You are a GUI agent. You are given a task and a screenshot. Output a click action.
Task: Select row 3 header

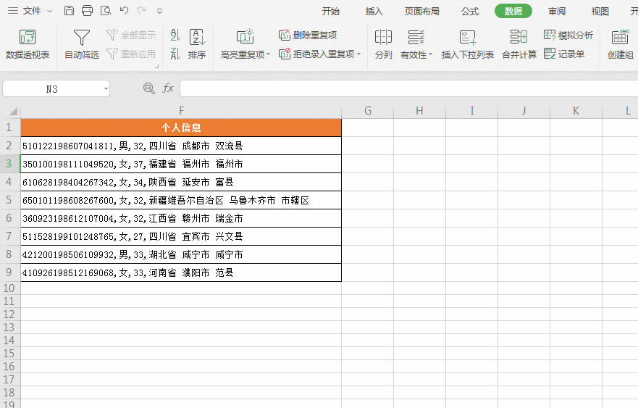9,164
